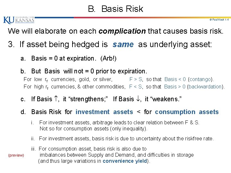
Task: Click the blue 'F < S,' expression
Action: (136, 86)
